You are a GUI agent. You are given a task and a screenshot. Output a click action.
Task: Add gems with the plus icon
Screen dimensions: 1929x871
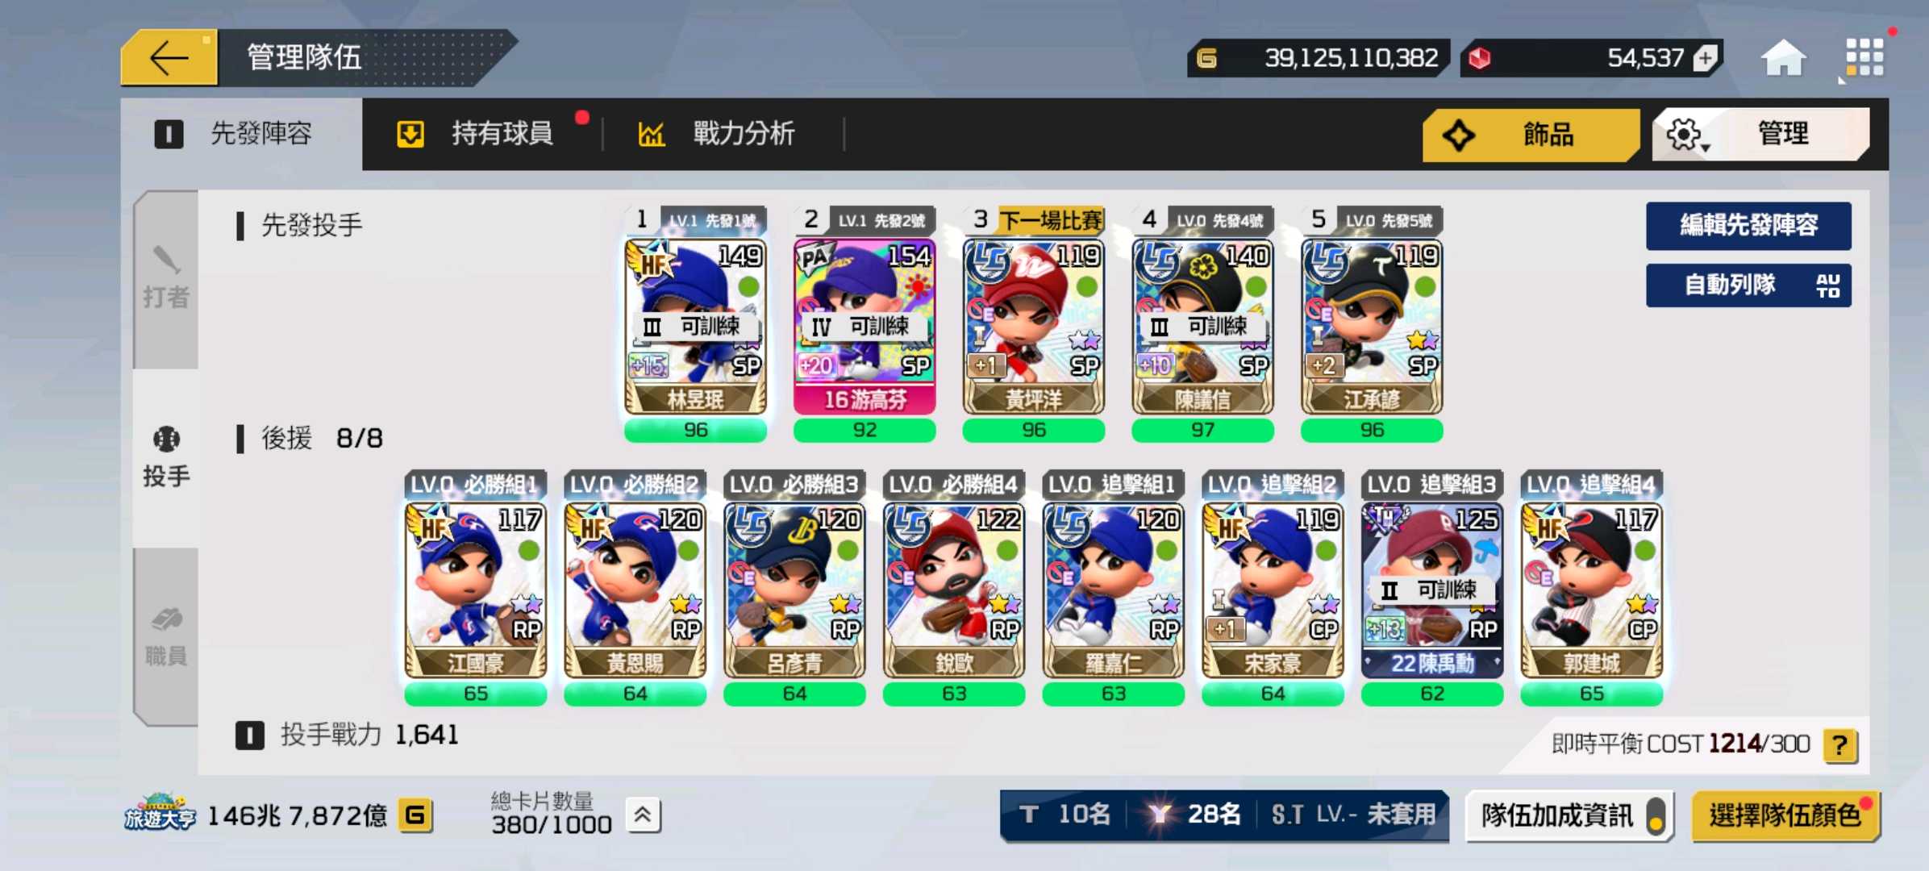(1705, 58)
